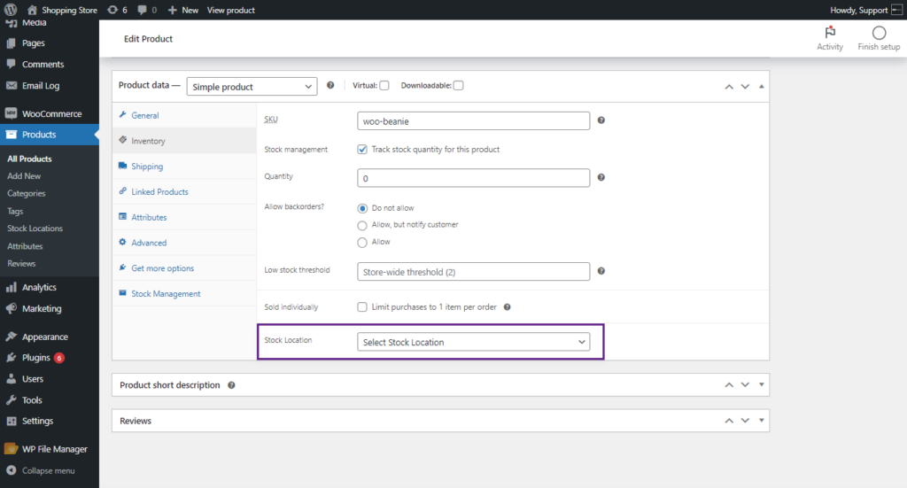Click the WP File Manager folder icon
907x488 pixels.
pos(11,449)
